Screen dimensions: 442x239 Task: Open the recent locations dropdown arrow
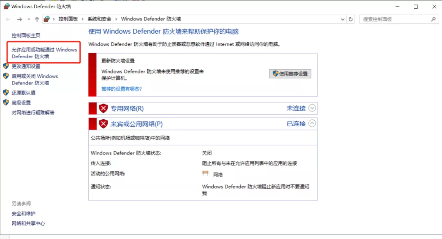(29, 19)
